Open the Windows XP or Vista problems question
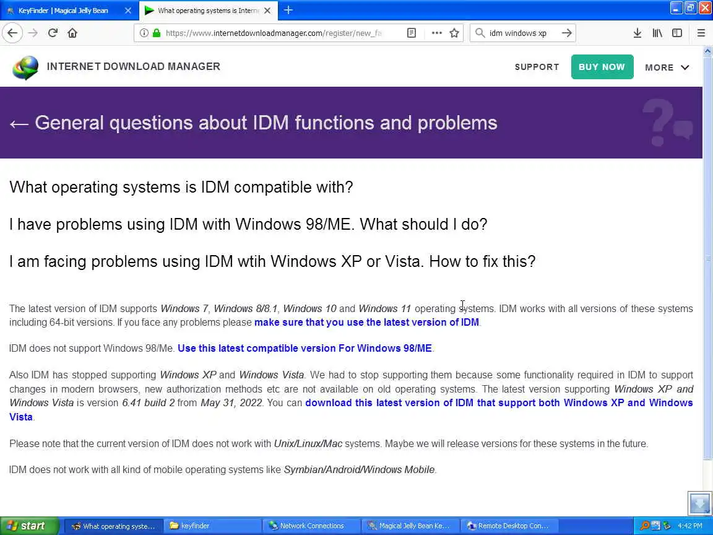This screenshot has width=713, height=535. click(x=272, y=261)
